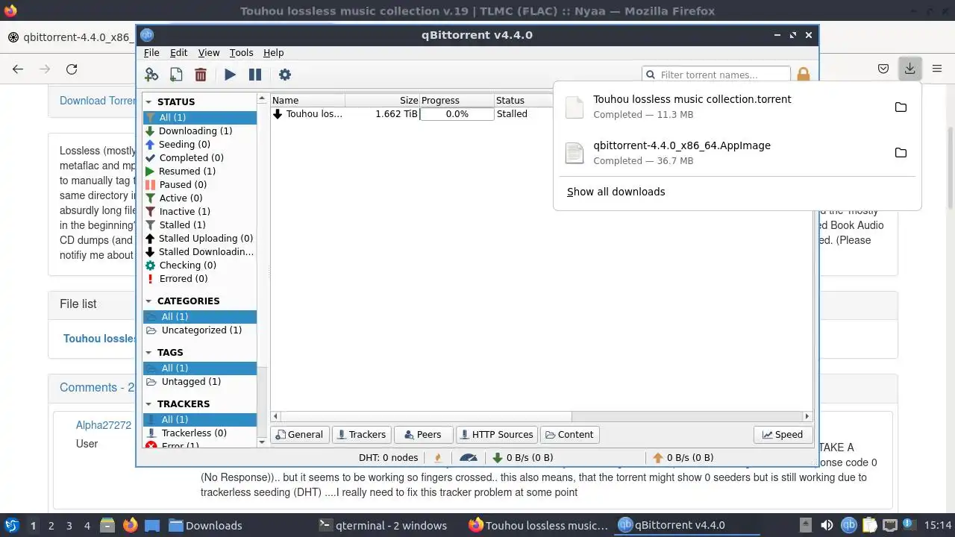Open the Help menu
The width and height of the screenshot is (955, 537).
274,52
